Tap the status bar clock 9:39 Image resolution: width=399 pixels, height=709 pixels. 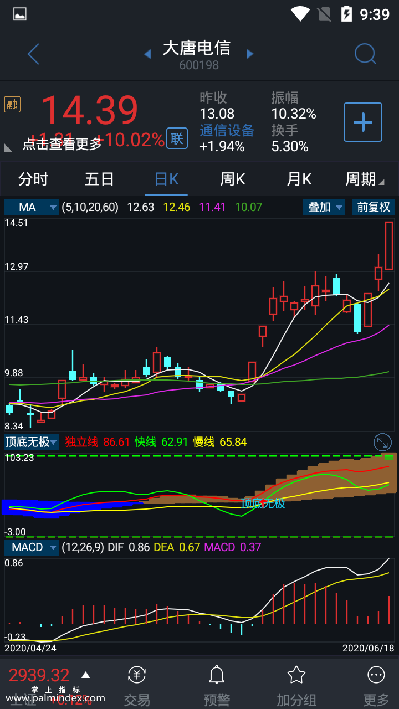click(375, 14)
